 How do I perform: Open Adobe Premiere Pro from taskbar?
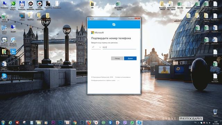coord(53,123)
